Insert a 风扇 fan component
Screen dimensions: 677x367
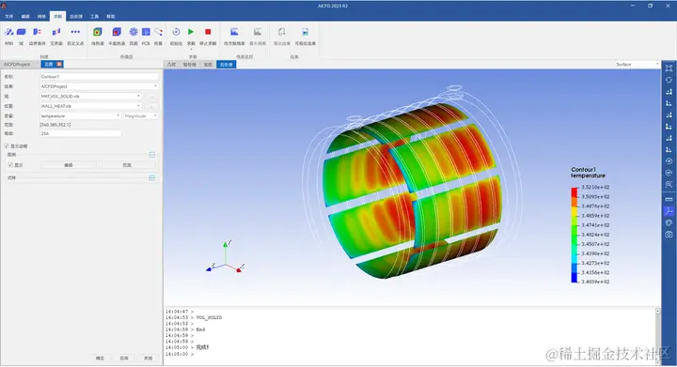(x=134, y=32)
